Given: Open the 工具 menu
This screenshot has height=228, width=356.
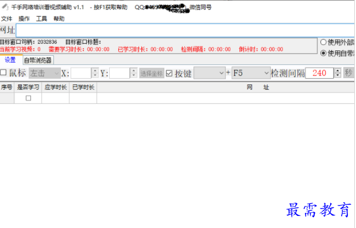Looking at the screenshot, I should (41, 18).
